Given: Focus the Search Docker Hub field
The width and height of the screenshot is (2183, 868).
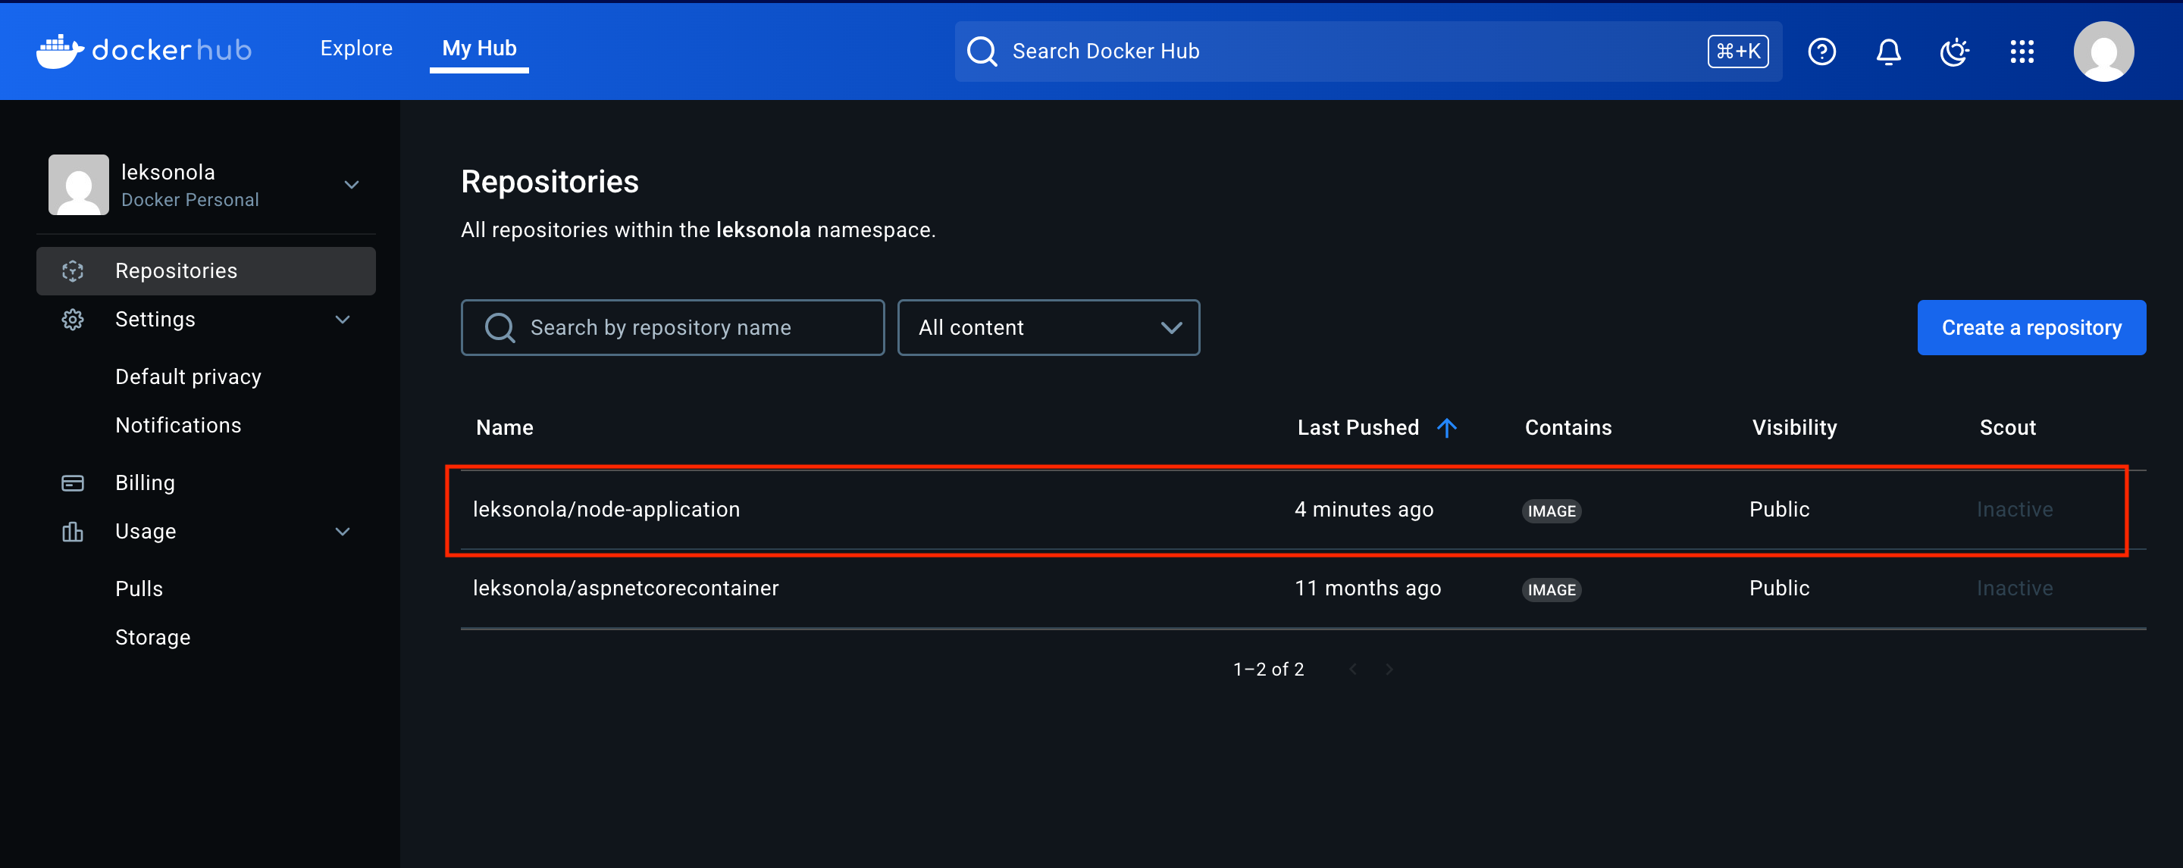Looking at the screenshot, I should click(x=1367, y=52).
